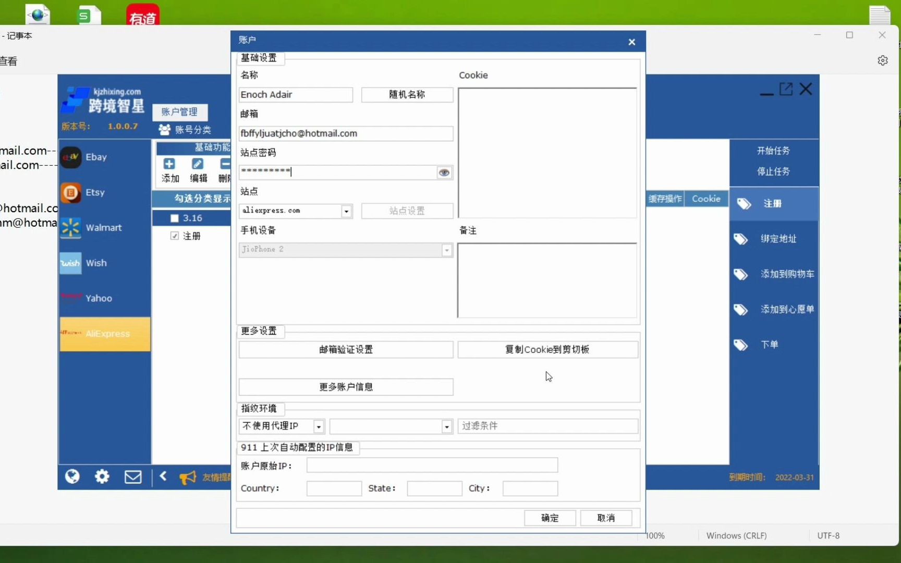Select the 缓存操作 tab
This screenshot has width=901, height=563.
point(665,199)
